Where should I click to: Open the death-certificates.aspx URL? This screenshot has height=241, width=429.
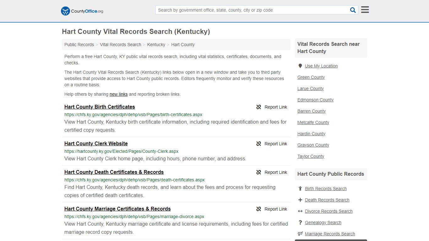pyautogui.click(x=134, y=180)
